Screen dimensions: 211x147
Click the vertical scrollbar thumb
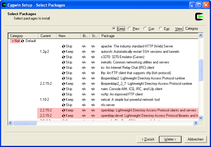(x=201, y=70)
